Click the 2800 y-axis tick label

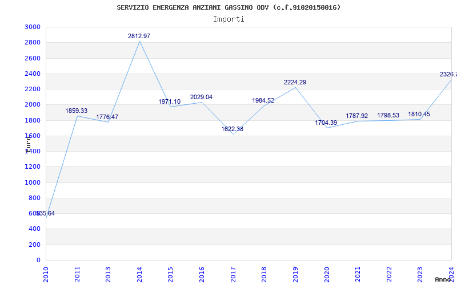33,42
